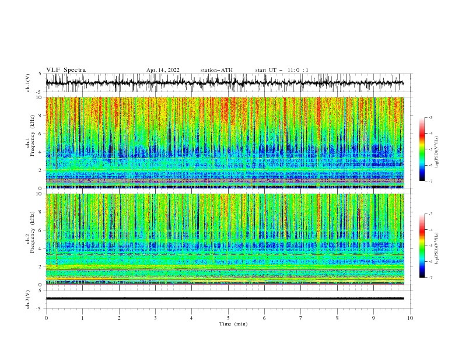
Task: Select the ch.1 colorbar "log(PSD)(V²/Hz)" label
Action: pyautogui.click(x=436, y=152)
